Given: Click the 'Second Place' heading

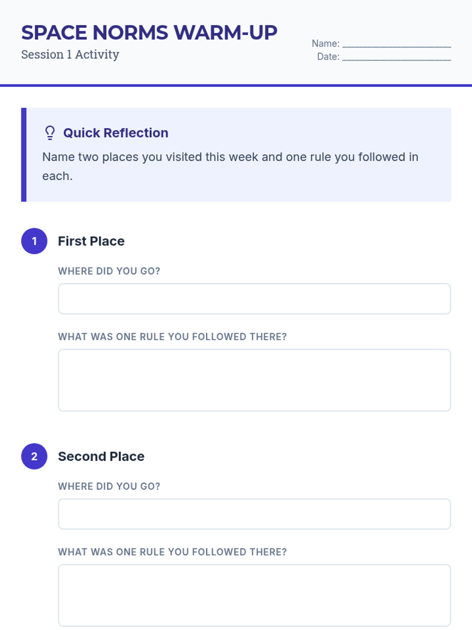Looking at the screenshot, I should 101,456.
